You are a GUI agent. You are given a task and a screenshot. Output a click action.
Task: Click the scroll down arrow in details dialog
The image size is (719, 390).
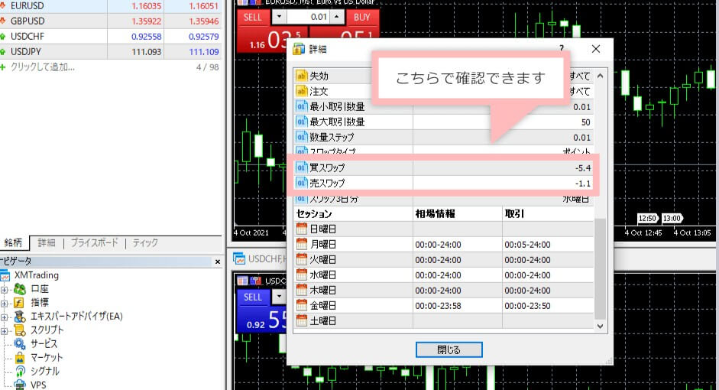pyautogui.click(x=601, y=327)
